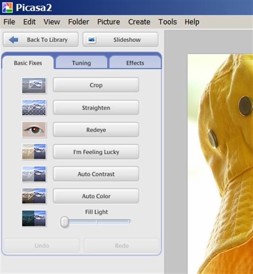
Task: Start the Slideshow button
Action: tap(121, 40)
